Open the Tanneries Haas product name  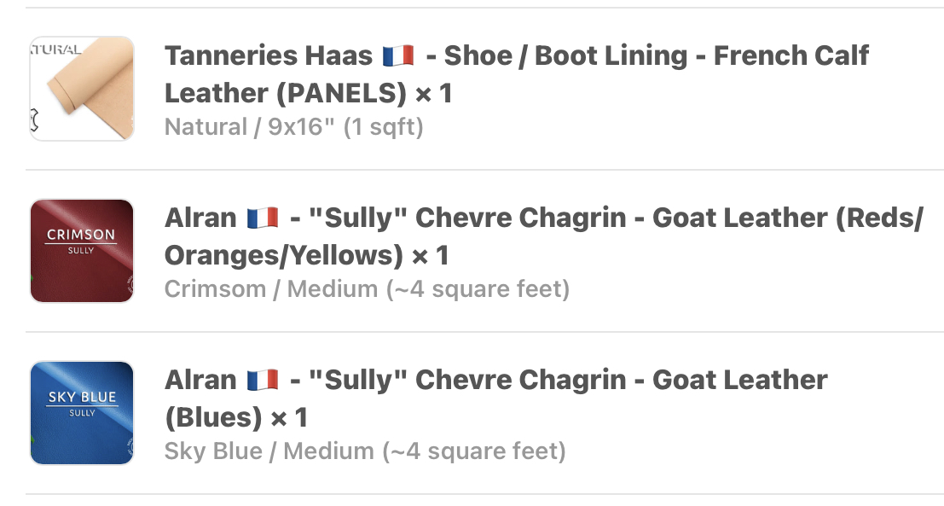pyautogui.click(x=268, y=56)
